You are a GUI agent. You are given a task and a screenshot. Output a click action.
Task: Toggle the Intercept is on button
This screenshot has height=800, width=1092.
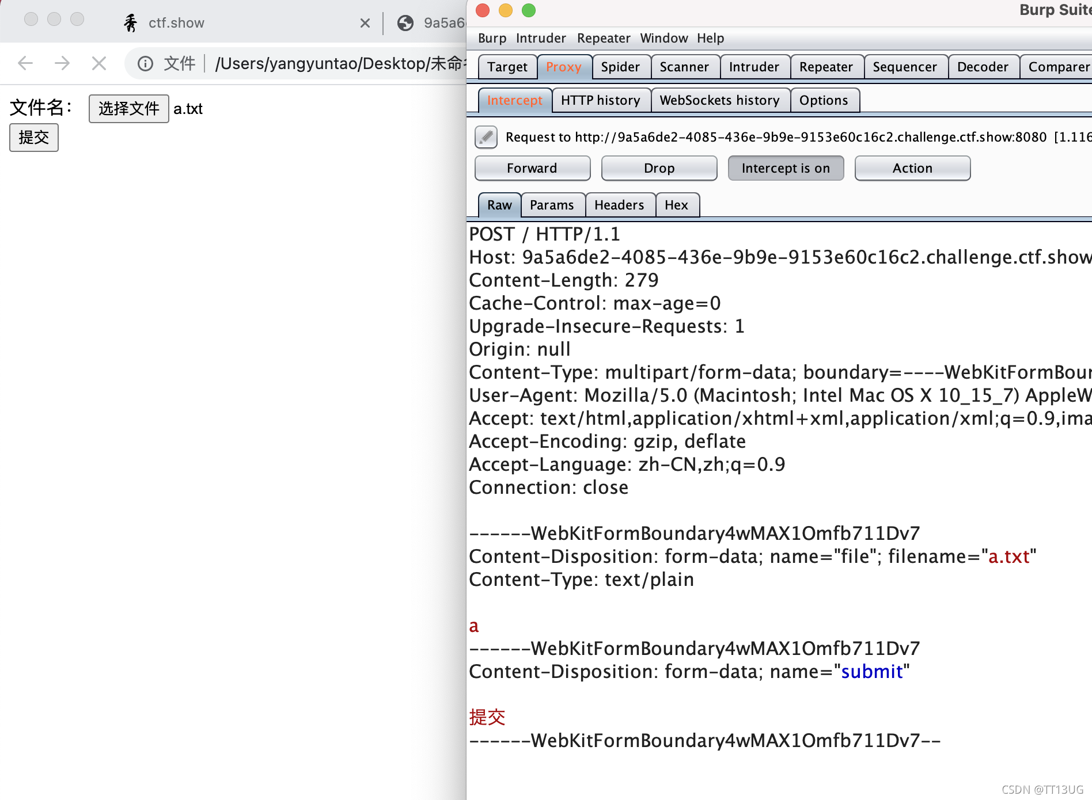786,168
